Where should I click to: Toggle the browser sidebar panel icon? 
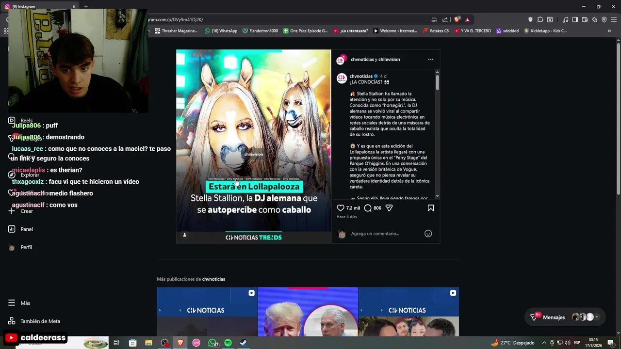(x=575, y=20)
